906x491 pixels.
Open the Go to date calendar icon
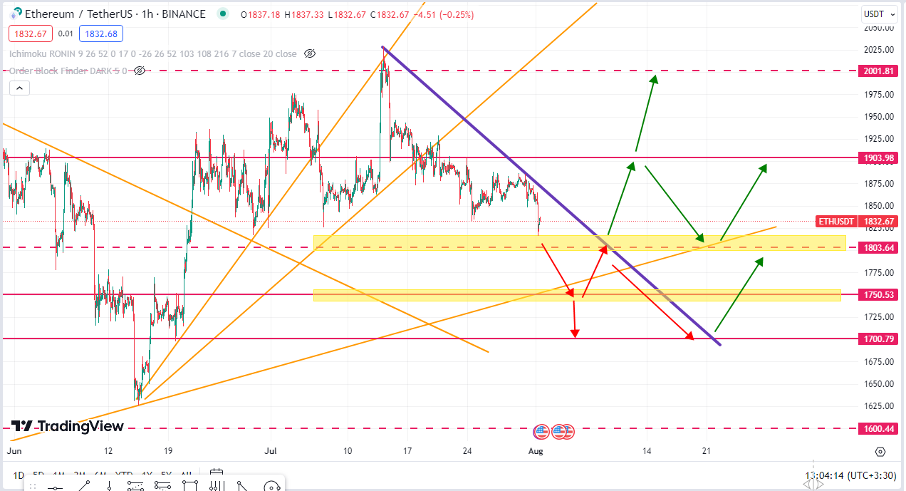[x=217, y=475]
